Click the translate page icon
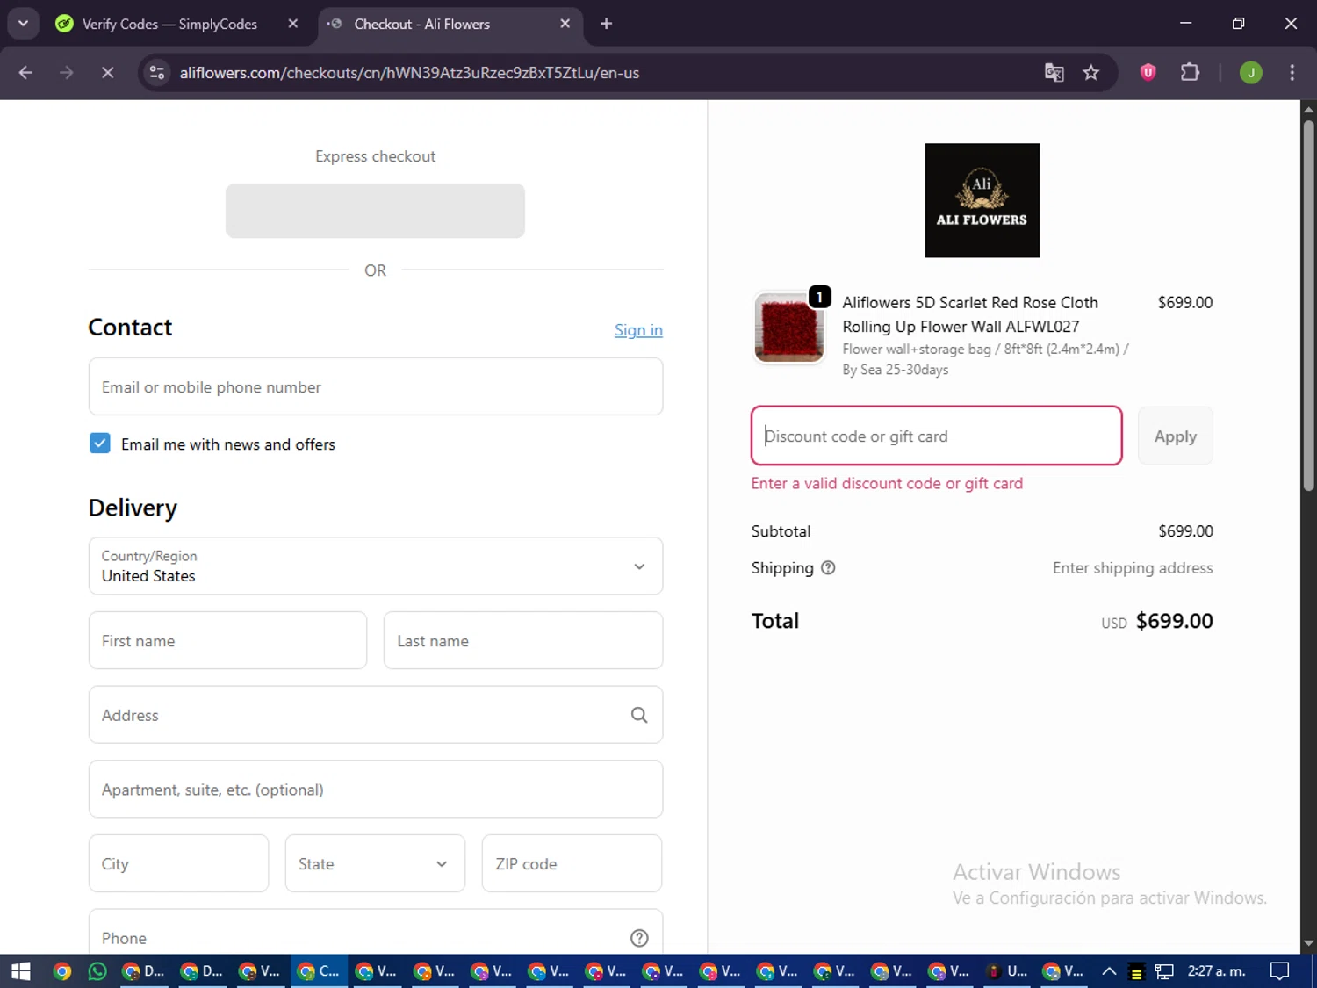The height and width of the screenshot is (988, 1317). click(x=1054, y=73)
